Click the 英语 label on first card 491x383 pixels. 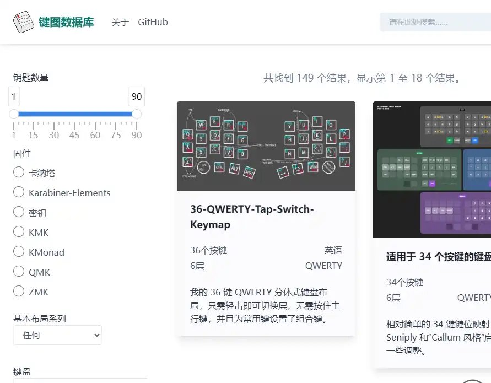point(333,250)
